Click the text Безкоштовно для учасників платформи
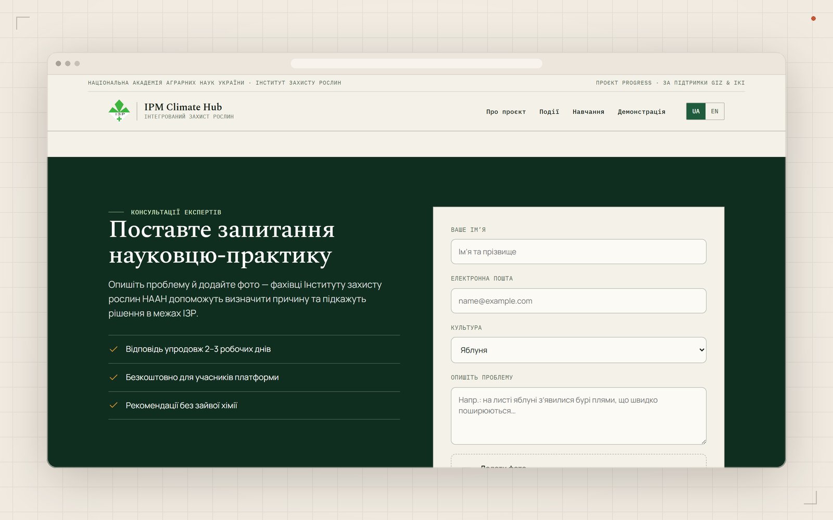This screenshot has width=833, height=520. click(202, 378)
